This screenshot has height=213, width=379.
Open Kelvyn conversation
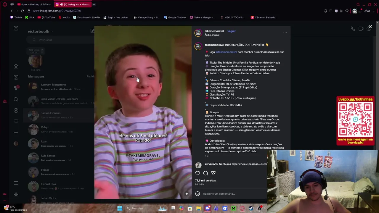[x=59, y=129]
